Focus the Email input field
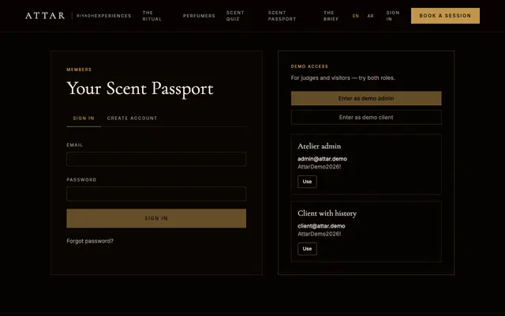 pos(156,159)
